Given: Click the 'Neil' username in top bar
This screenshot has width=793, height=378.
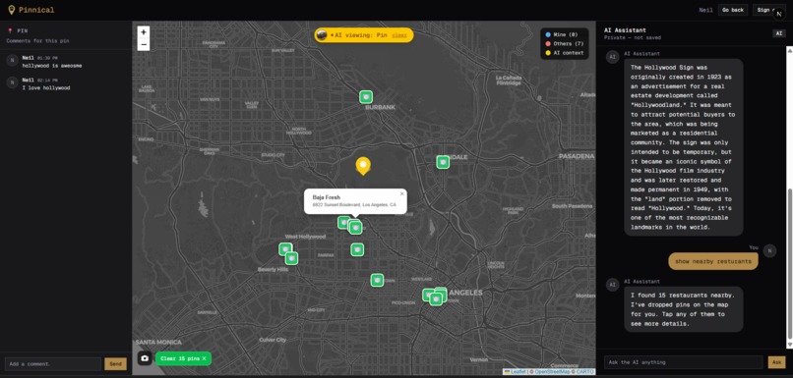Looking at the screenshot, I should [706, 10].
